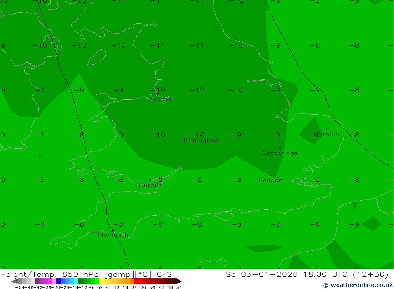
Task: Pick the cyan legend swatch
Action: [76, 281]
